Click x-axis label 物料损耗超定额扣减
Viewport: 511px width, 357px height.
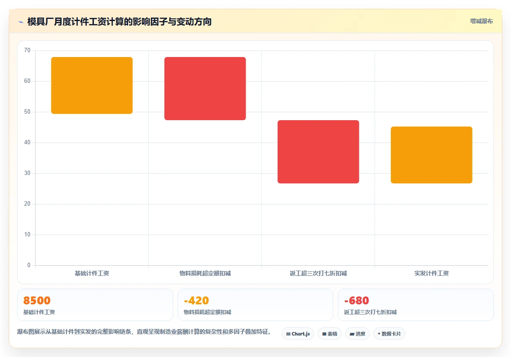(x=205, y=273)
